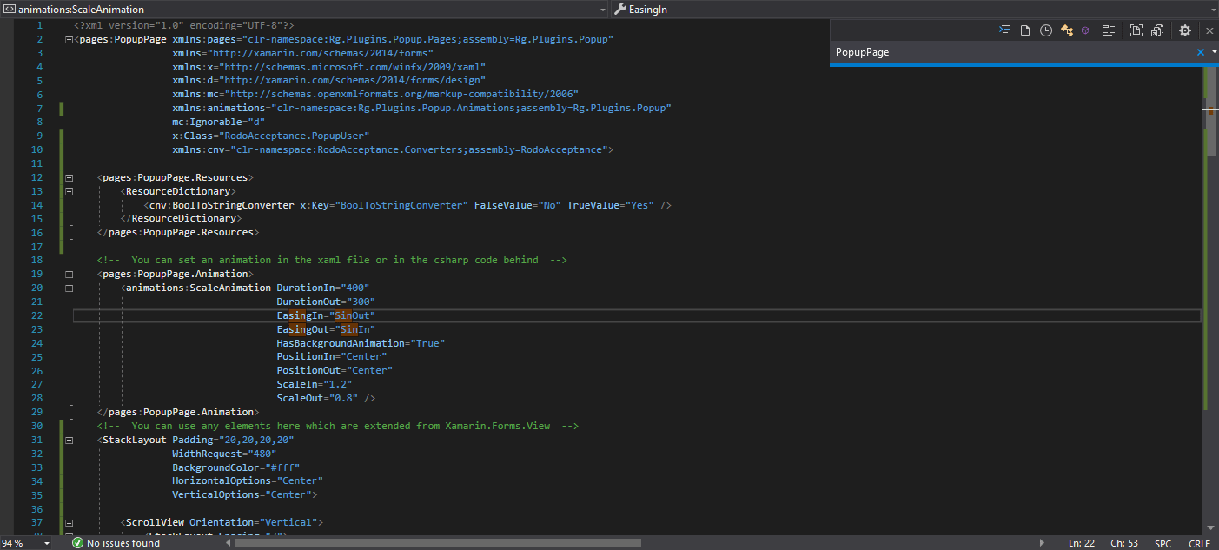Click closing pages:PopupPage.Animation tag
Image resolution: width=1219 pixels, height=550 pixels.
(x=177, y=412)
